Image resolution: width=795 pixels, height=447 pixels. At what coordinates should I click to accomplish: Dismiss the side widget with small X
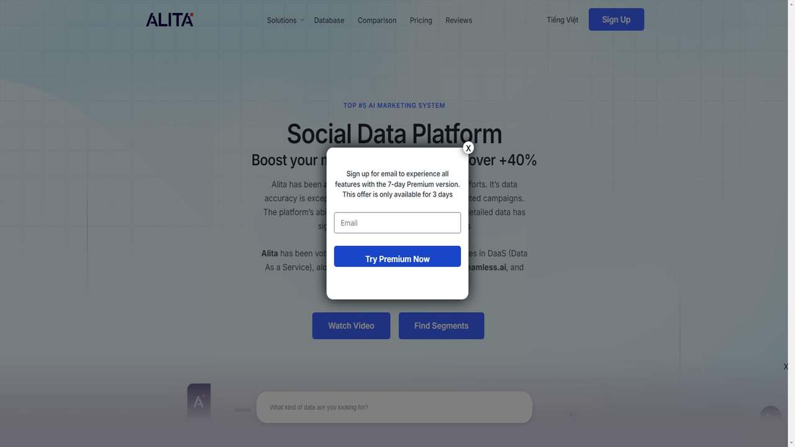786,367
